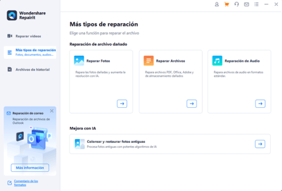Click the Reparar Archivos title text
The width and height of the screenshot is (282, 191).
tap(170, 61)
